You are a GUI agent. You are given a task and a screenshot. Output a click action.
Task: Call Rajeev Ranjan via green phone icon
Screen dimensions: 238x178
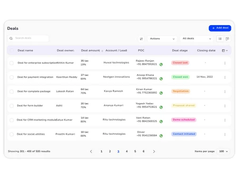click(x=161, y=65)
